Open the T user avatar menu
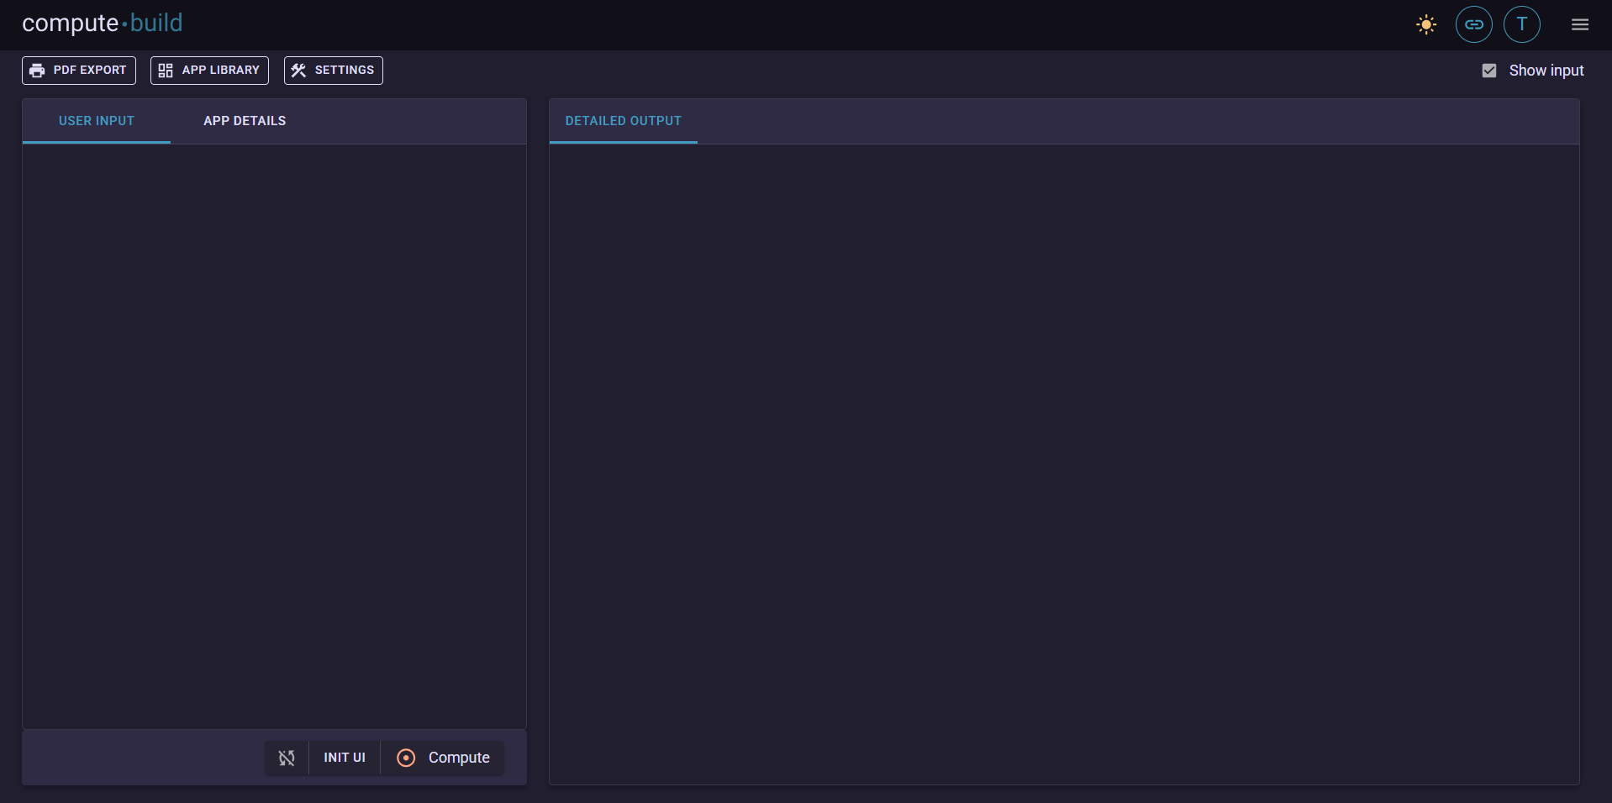Image resolution: width=1612 pixels, height=803 pixels. point(1521,24)
